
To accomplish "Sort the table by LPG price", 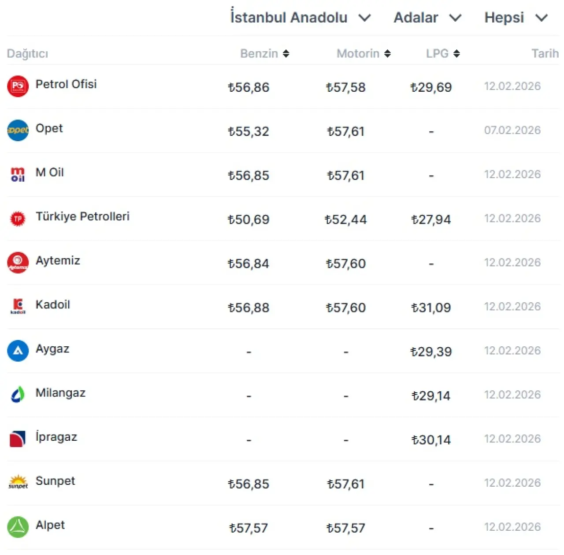I will [x=443, y=54].
